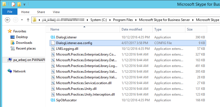Click the Recent places icon

(13, 48)
